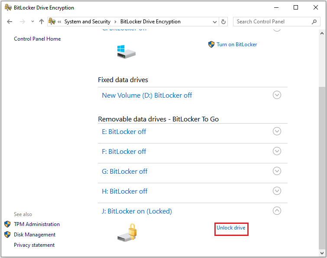Go up one level with the Up arrow
The image size is (327, 258).
tap(42, 22)
